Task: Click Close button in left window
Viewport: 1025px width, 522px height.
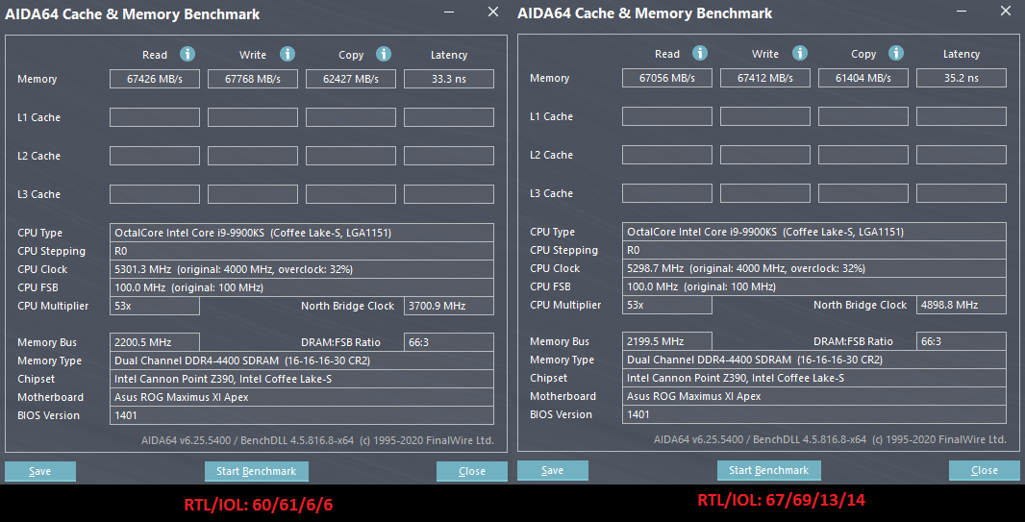Action: (472, 471)
